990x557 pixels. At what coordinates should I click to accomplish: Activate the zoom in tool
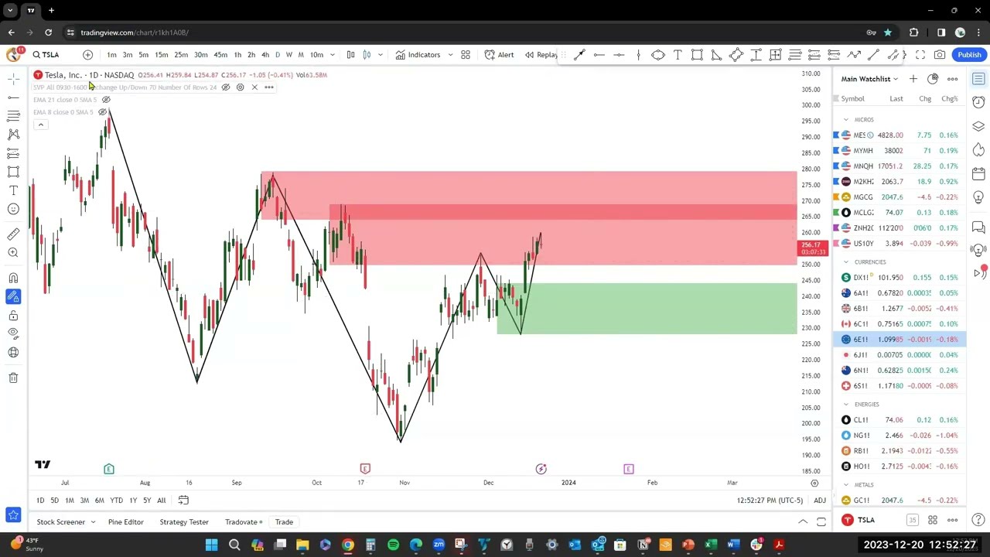(x=13, y=253)
